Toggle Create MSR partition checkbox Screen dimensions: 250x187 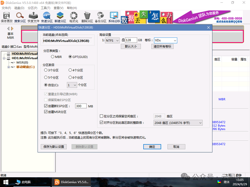coord(46,112)
